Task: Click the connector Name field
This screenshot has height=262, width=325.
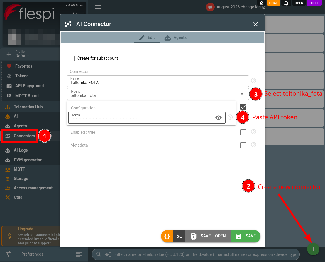Action: (158, 81)
